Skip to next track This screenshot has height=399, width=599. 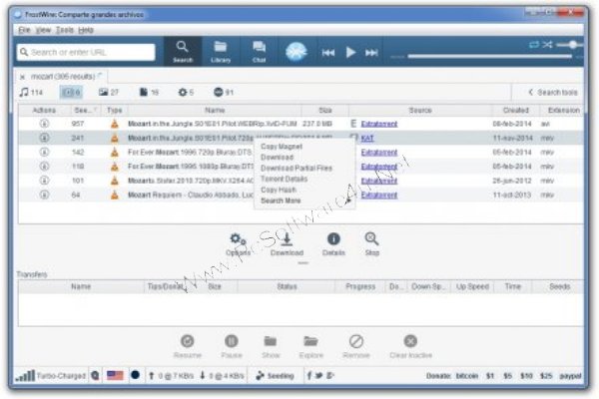[x=371, y=52]
